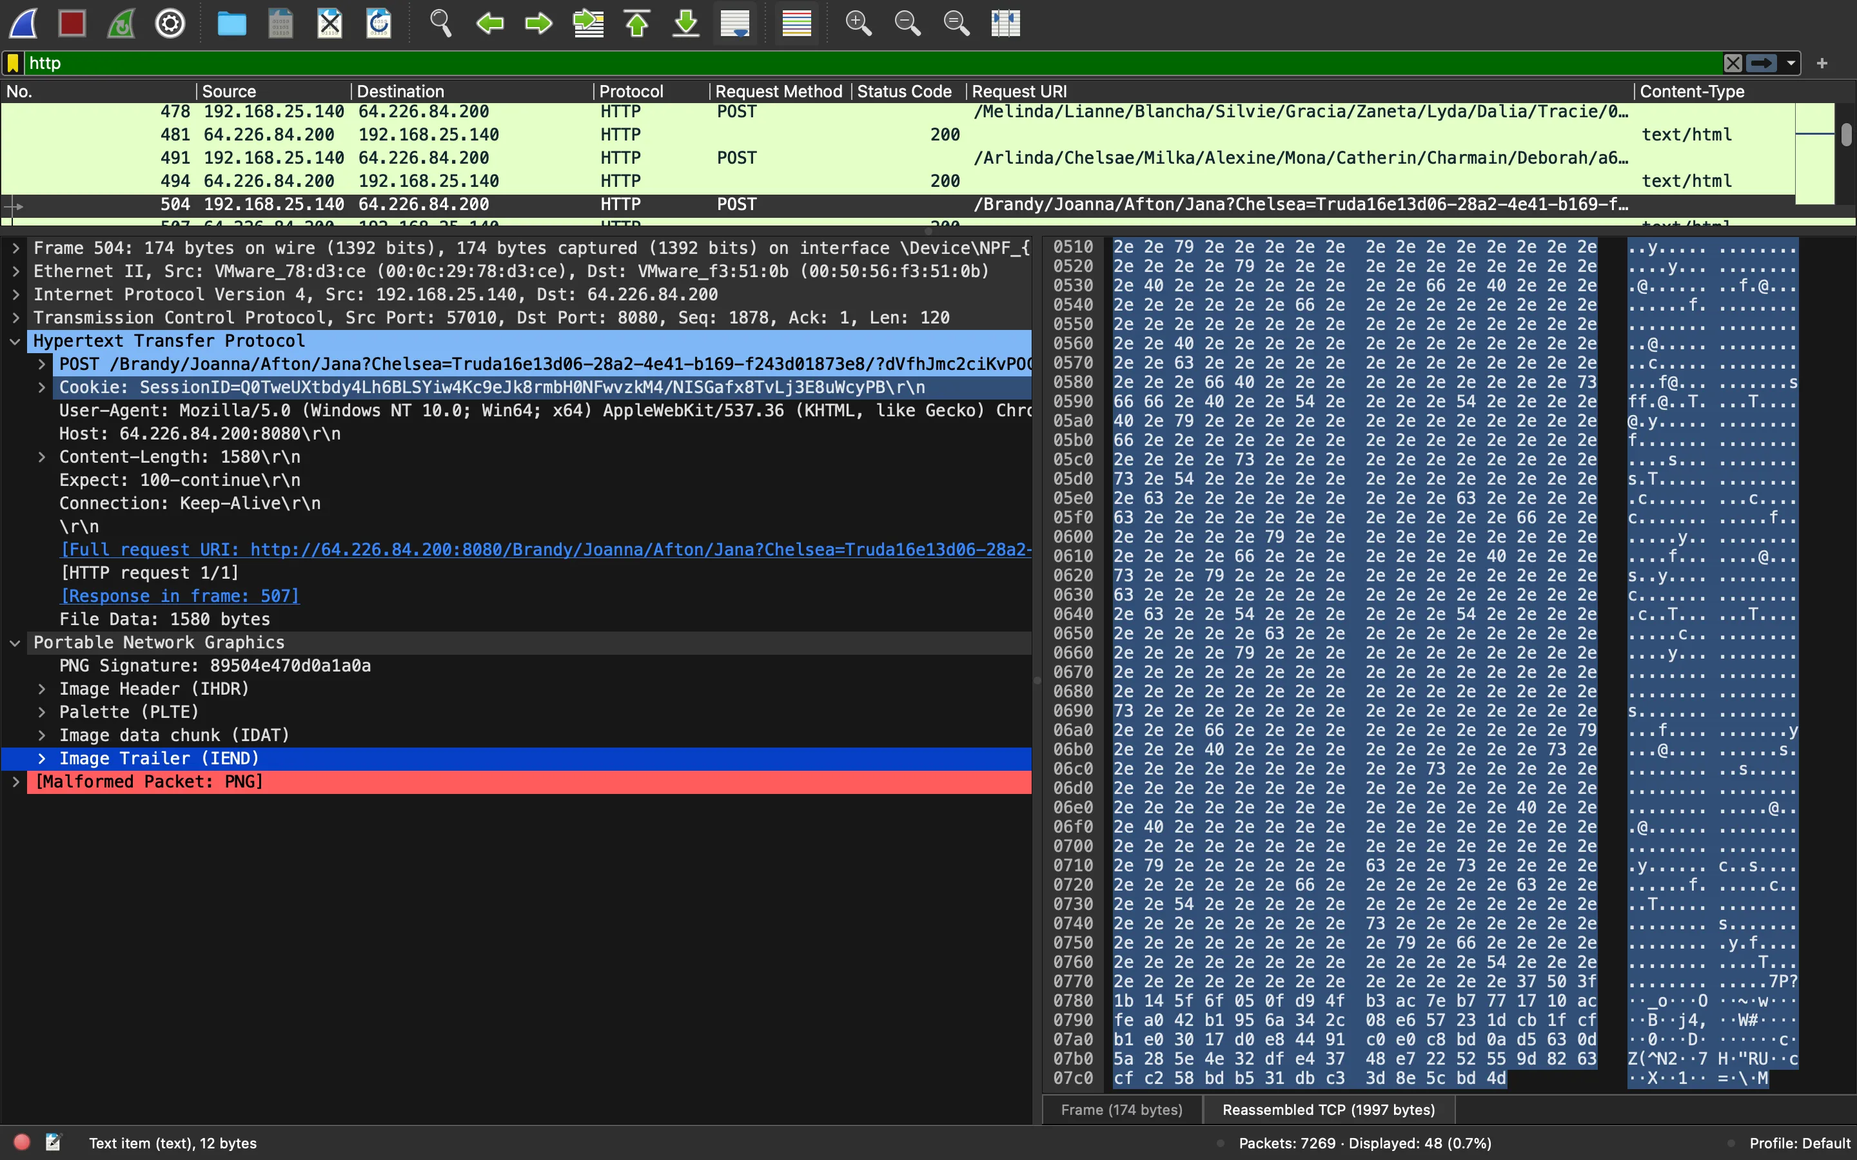Open the Response in frame 507 link
The height and width of the screenshot is (1160, 1857).
click(x=179, y=596)
